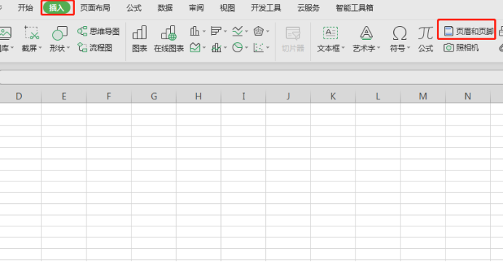This screenshot has height=262, width=503.
Task: Open the 图表 chart dialog
Action: click(x=140, y=38)
